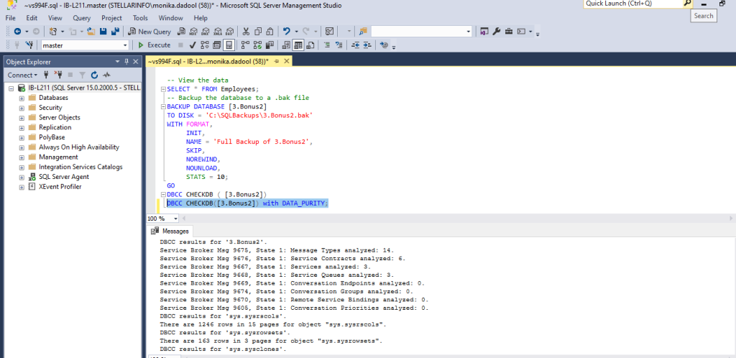Click the Execute button
The height and width of the screenshot is (358, 736).
click(x=154, y=45)
